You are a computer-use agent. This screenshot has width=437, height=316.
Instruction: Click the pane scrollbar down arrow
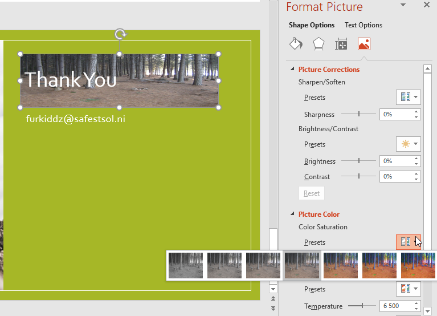[x=427, y=311]
